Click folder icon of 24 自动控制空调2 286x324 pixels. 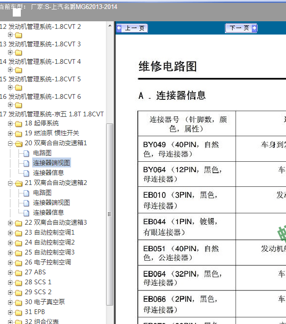[18, 243]
